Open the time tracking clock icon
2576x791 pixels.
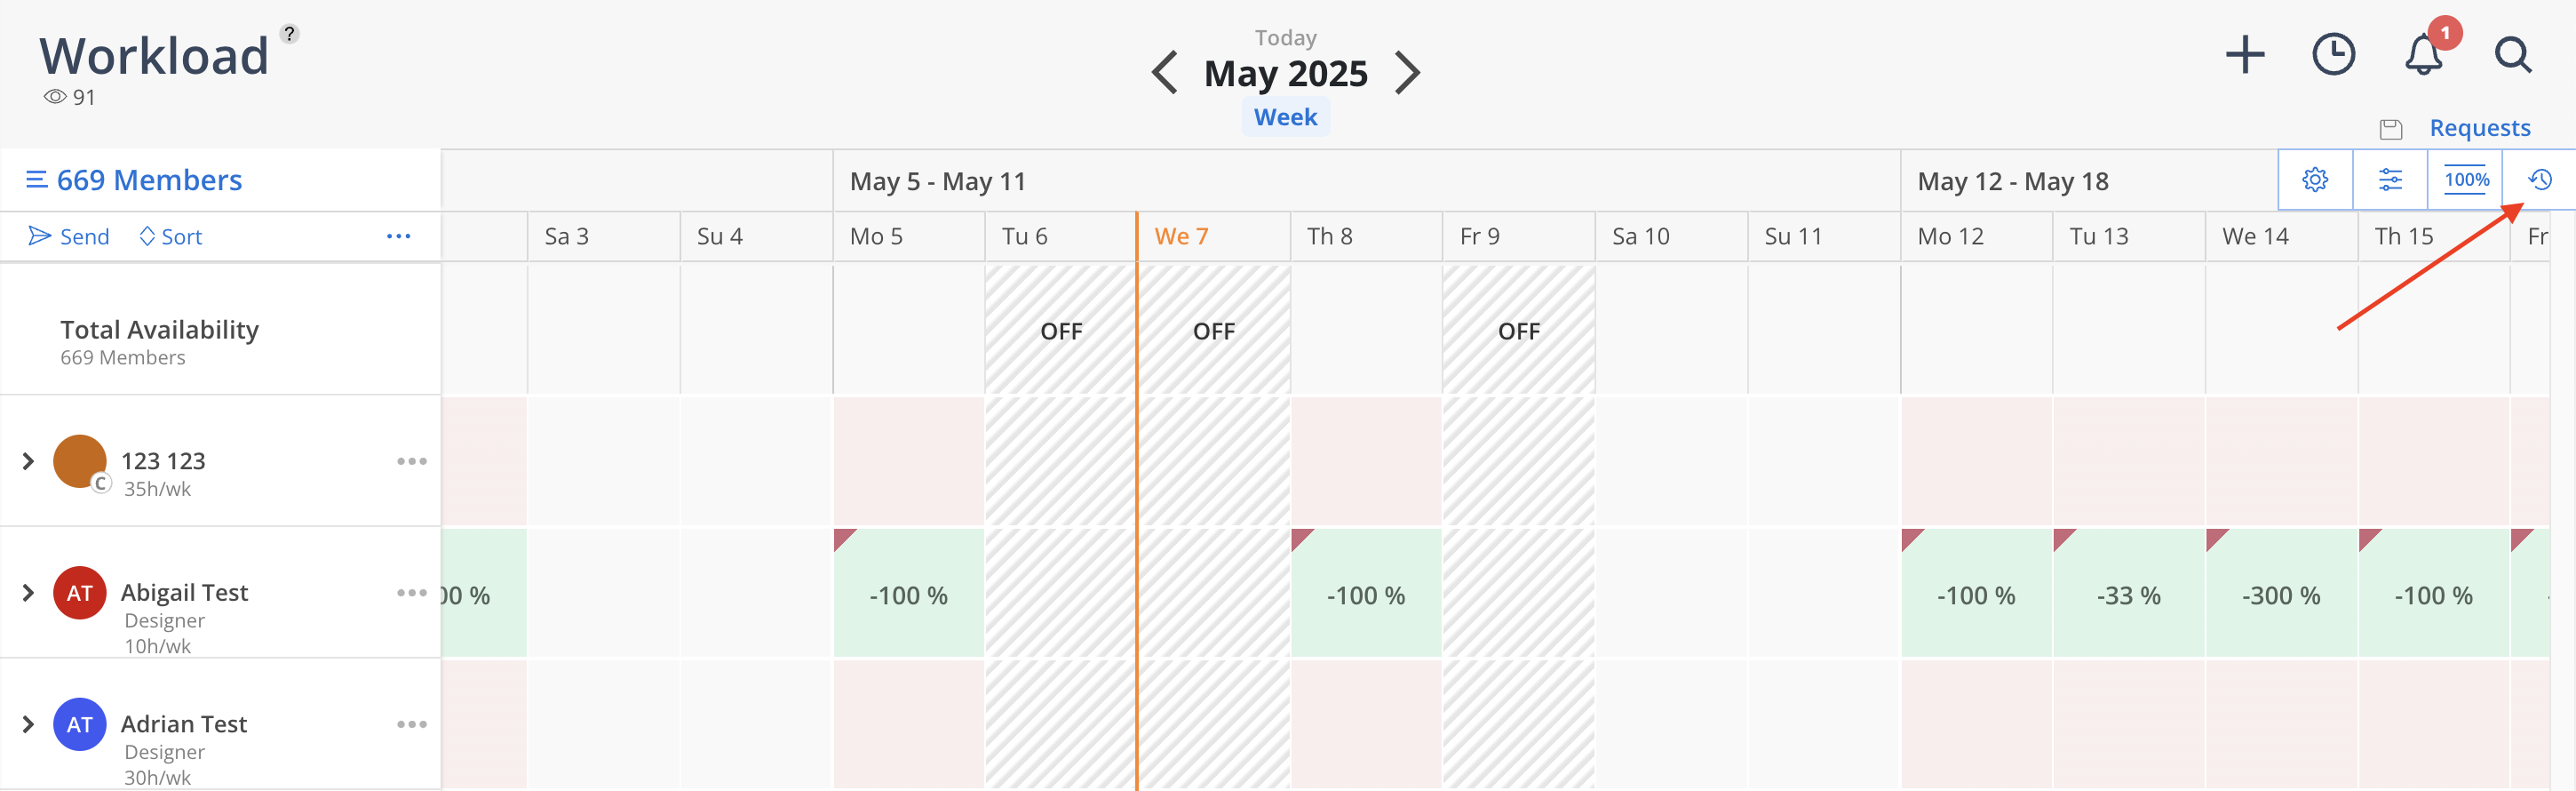point(2333,54)
